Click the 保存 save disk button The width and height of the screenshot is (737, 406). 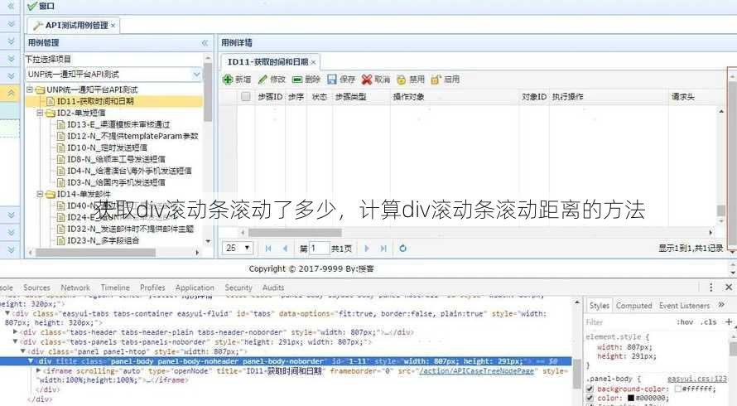(341, 80)
